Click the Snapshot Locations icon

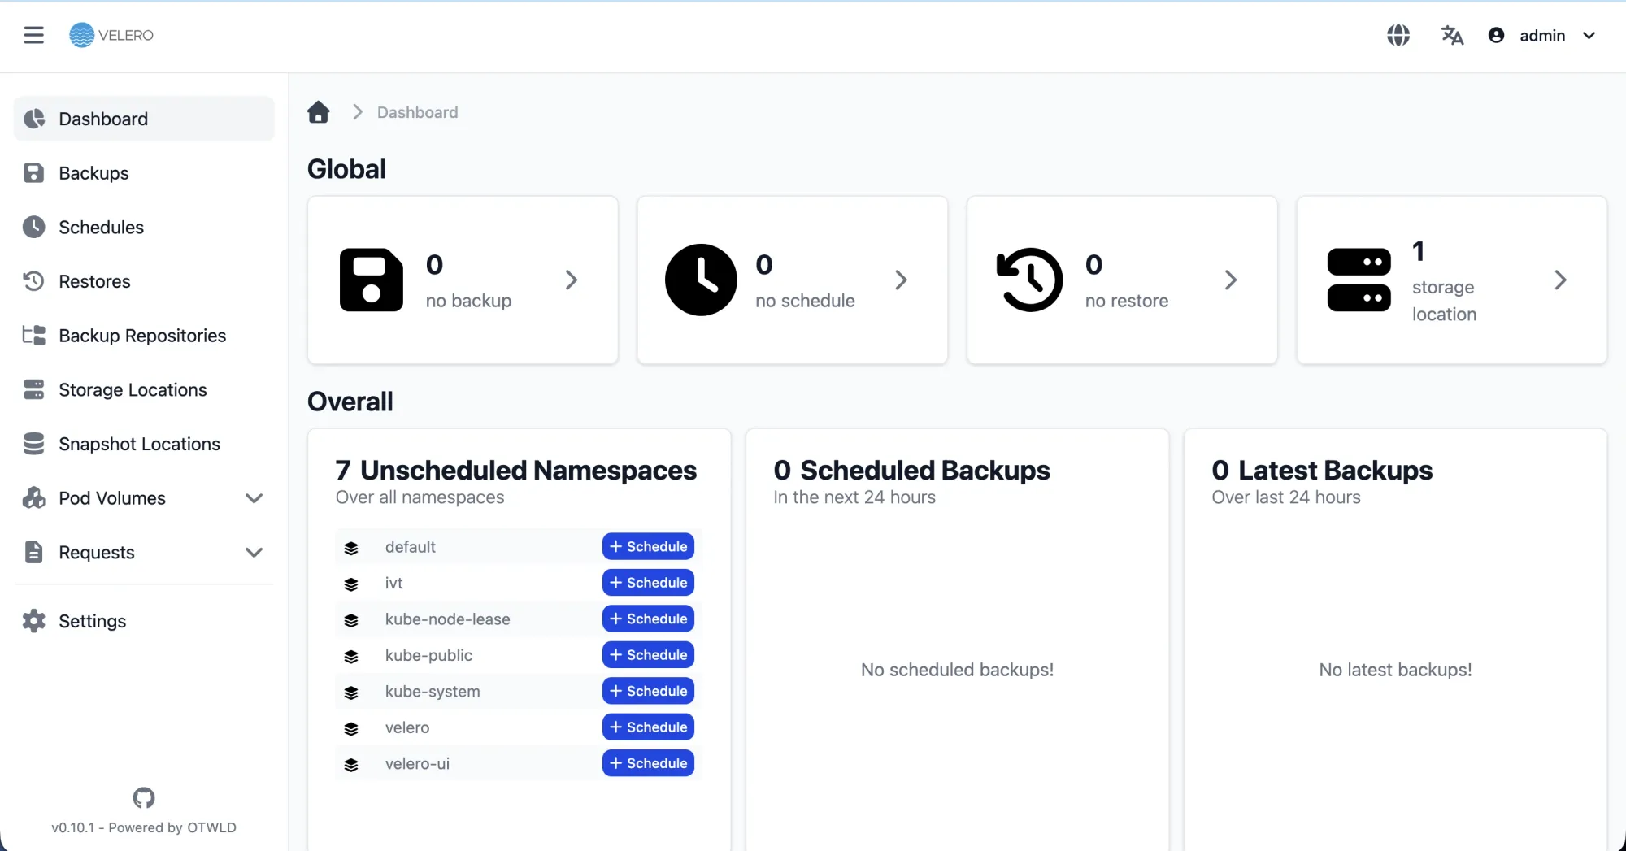click(x=33, y=443)
